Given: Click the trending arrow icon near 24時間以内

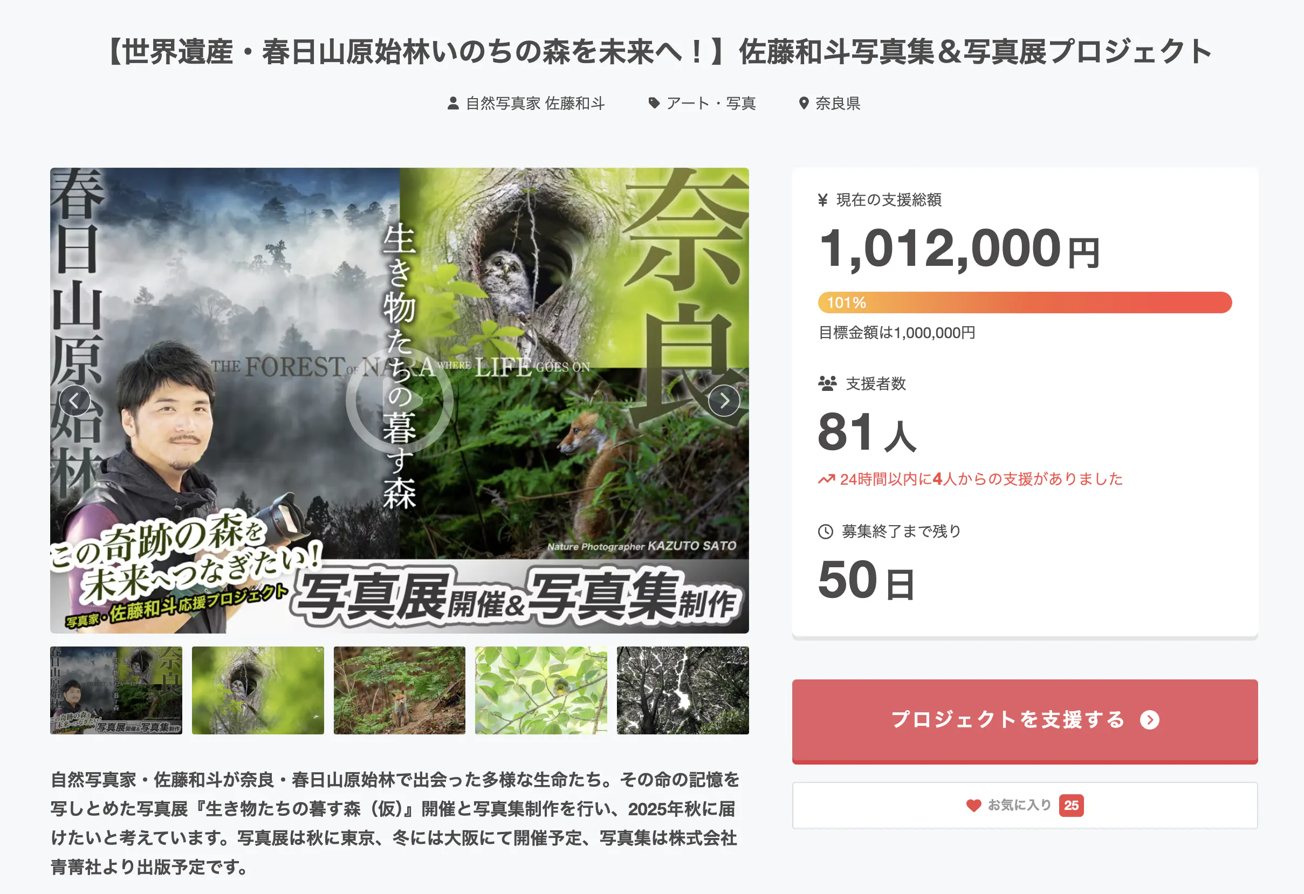Looking at the screenshot, I should 826,479.
